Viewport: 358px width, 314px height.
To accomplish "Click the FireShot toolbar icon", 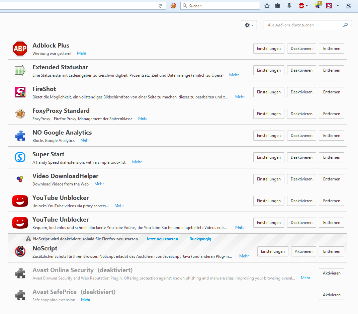I will [x=329, y=6].
